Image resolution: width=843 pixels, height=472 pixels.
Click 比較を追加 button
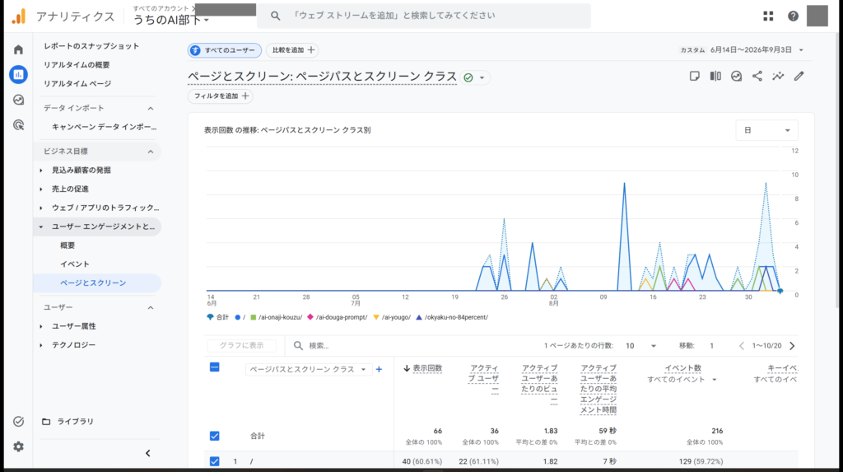292,50
